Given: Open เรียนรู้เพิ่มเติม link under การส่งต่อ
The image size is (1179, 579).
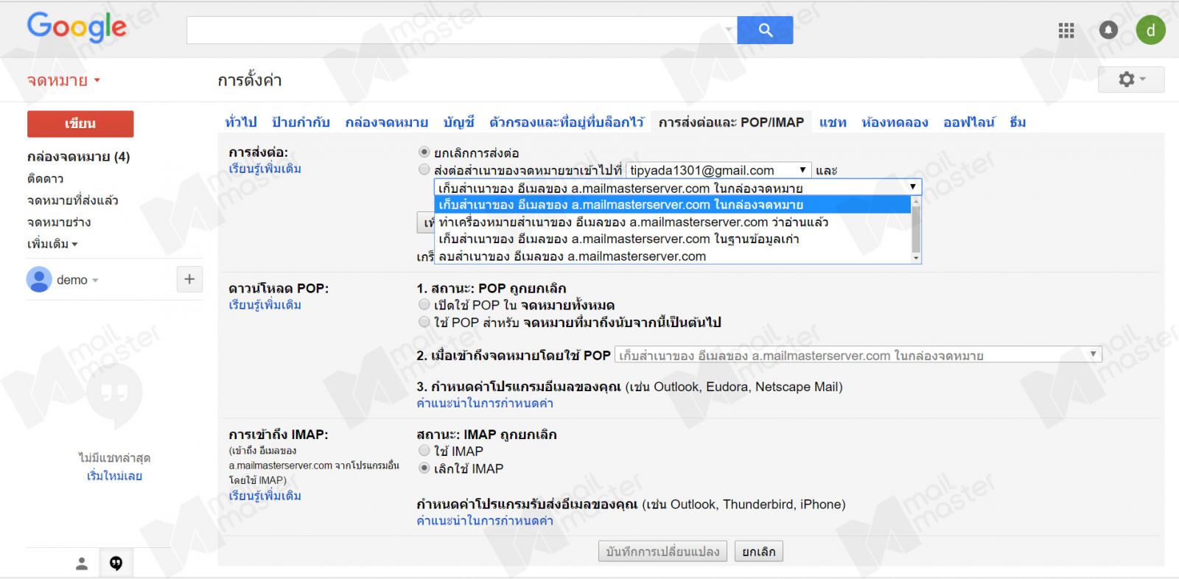Looking at the screenshot, I should click(265, 169).
